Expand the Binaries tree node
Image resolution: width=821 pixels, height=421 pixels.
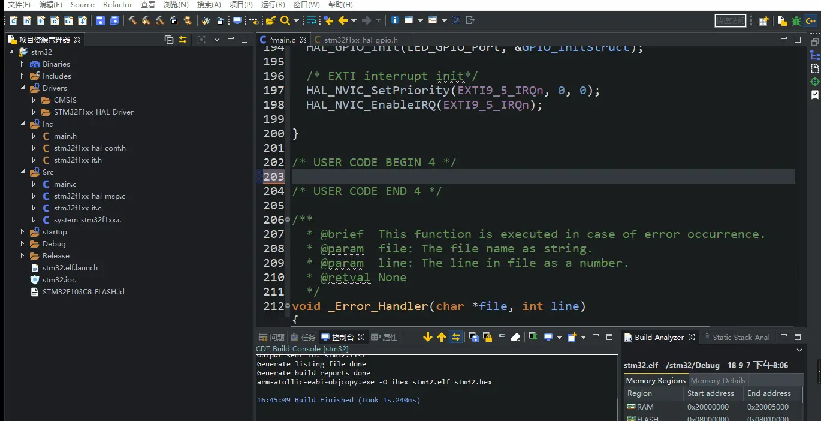23,64
